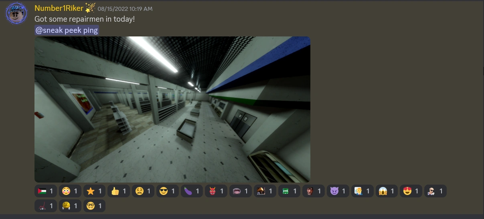Add to the flushed face reaction
The image size is (484, 219).
point(70,191)
